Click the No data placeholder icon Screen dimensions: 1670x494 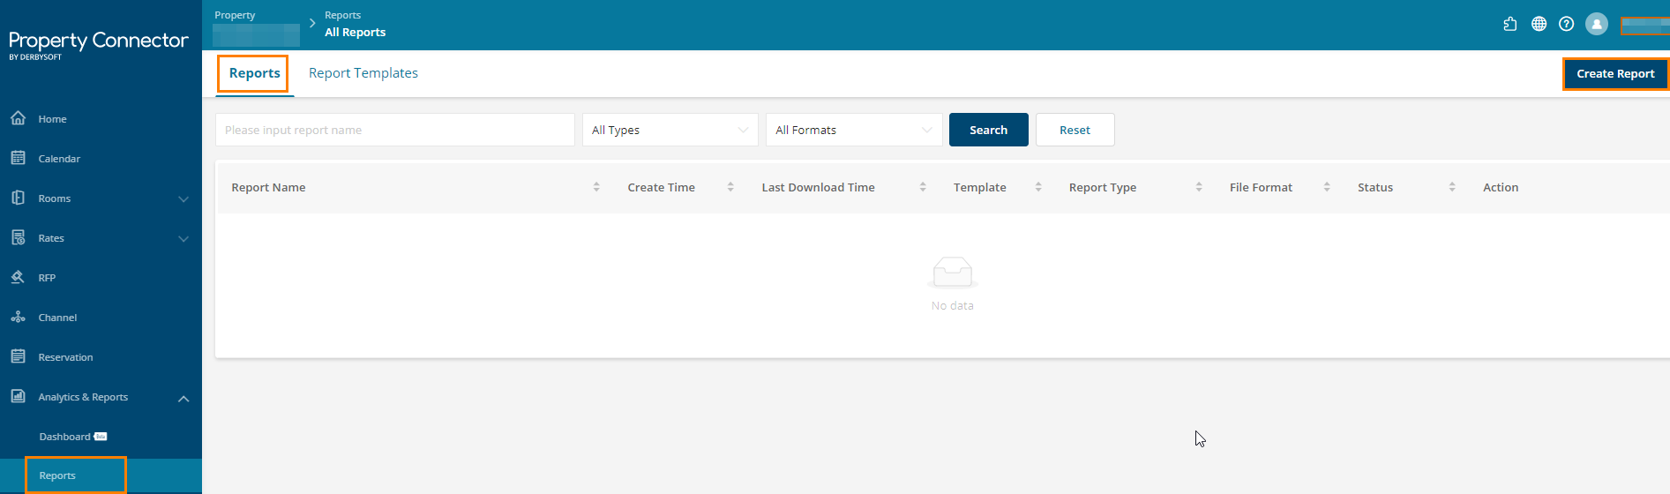click(953, 272)
